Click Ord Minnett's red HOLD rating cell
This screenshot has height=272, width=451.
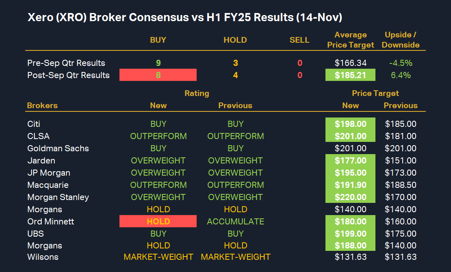coord(158,222)
